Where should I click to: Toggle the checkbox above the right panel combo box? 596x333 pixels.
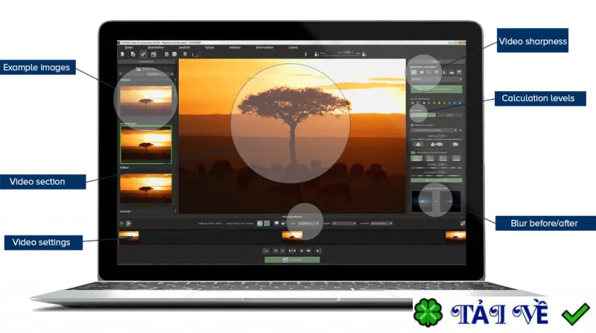click(413, 125)
